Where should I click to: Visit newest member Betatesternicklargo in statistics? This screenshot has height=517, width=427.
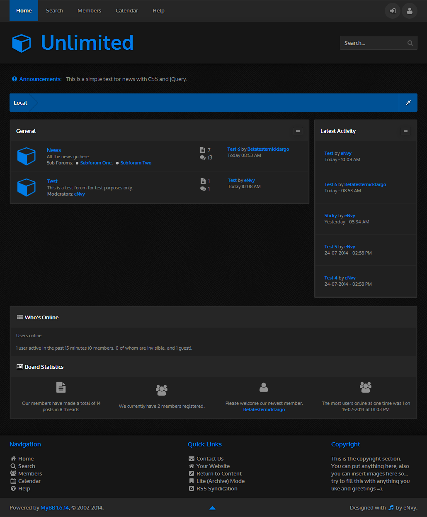264,409
